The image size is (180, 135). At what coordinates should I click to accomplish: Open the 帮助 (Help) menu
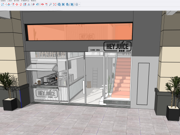(33, 1)
